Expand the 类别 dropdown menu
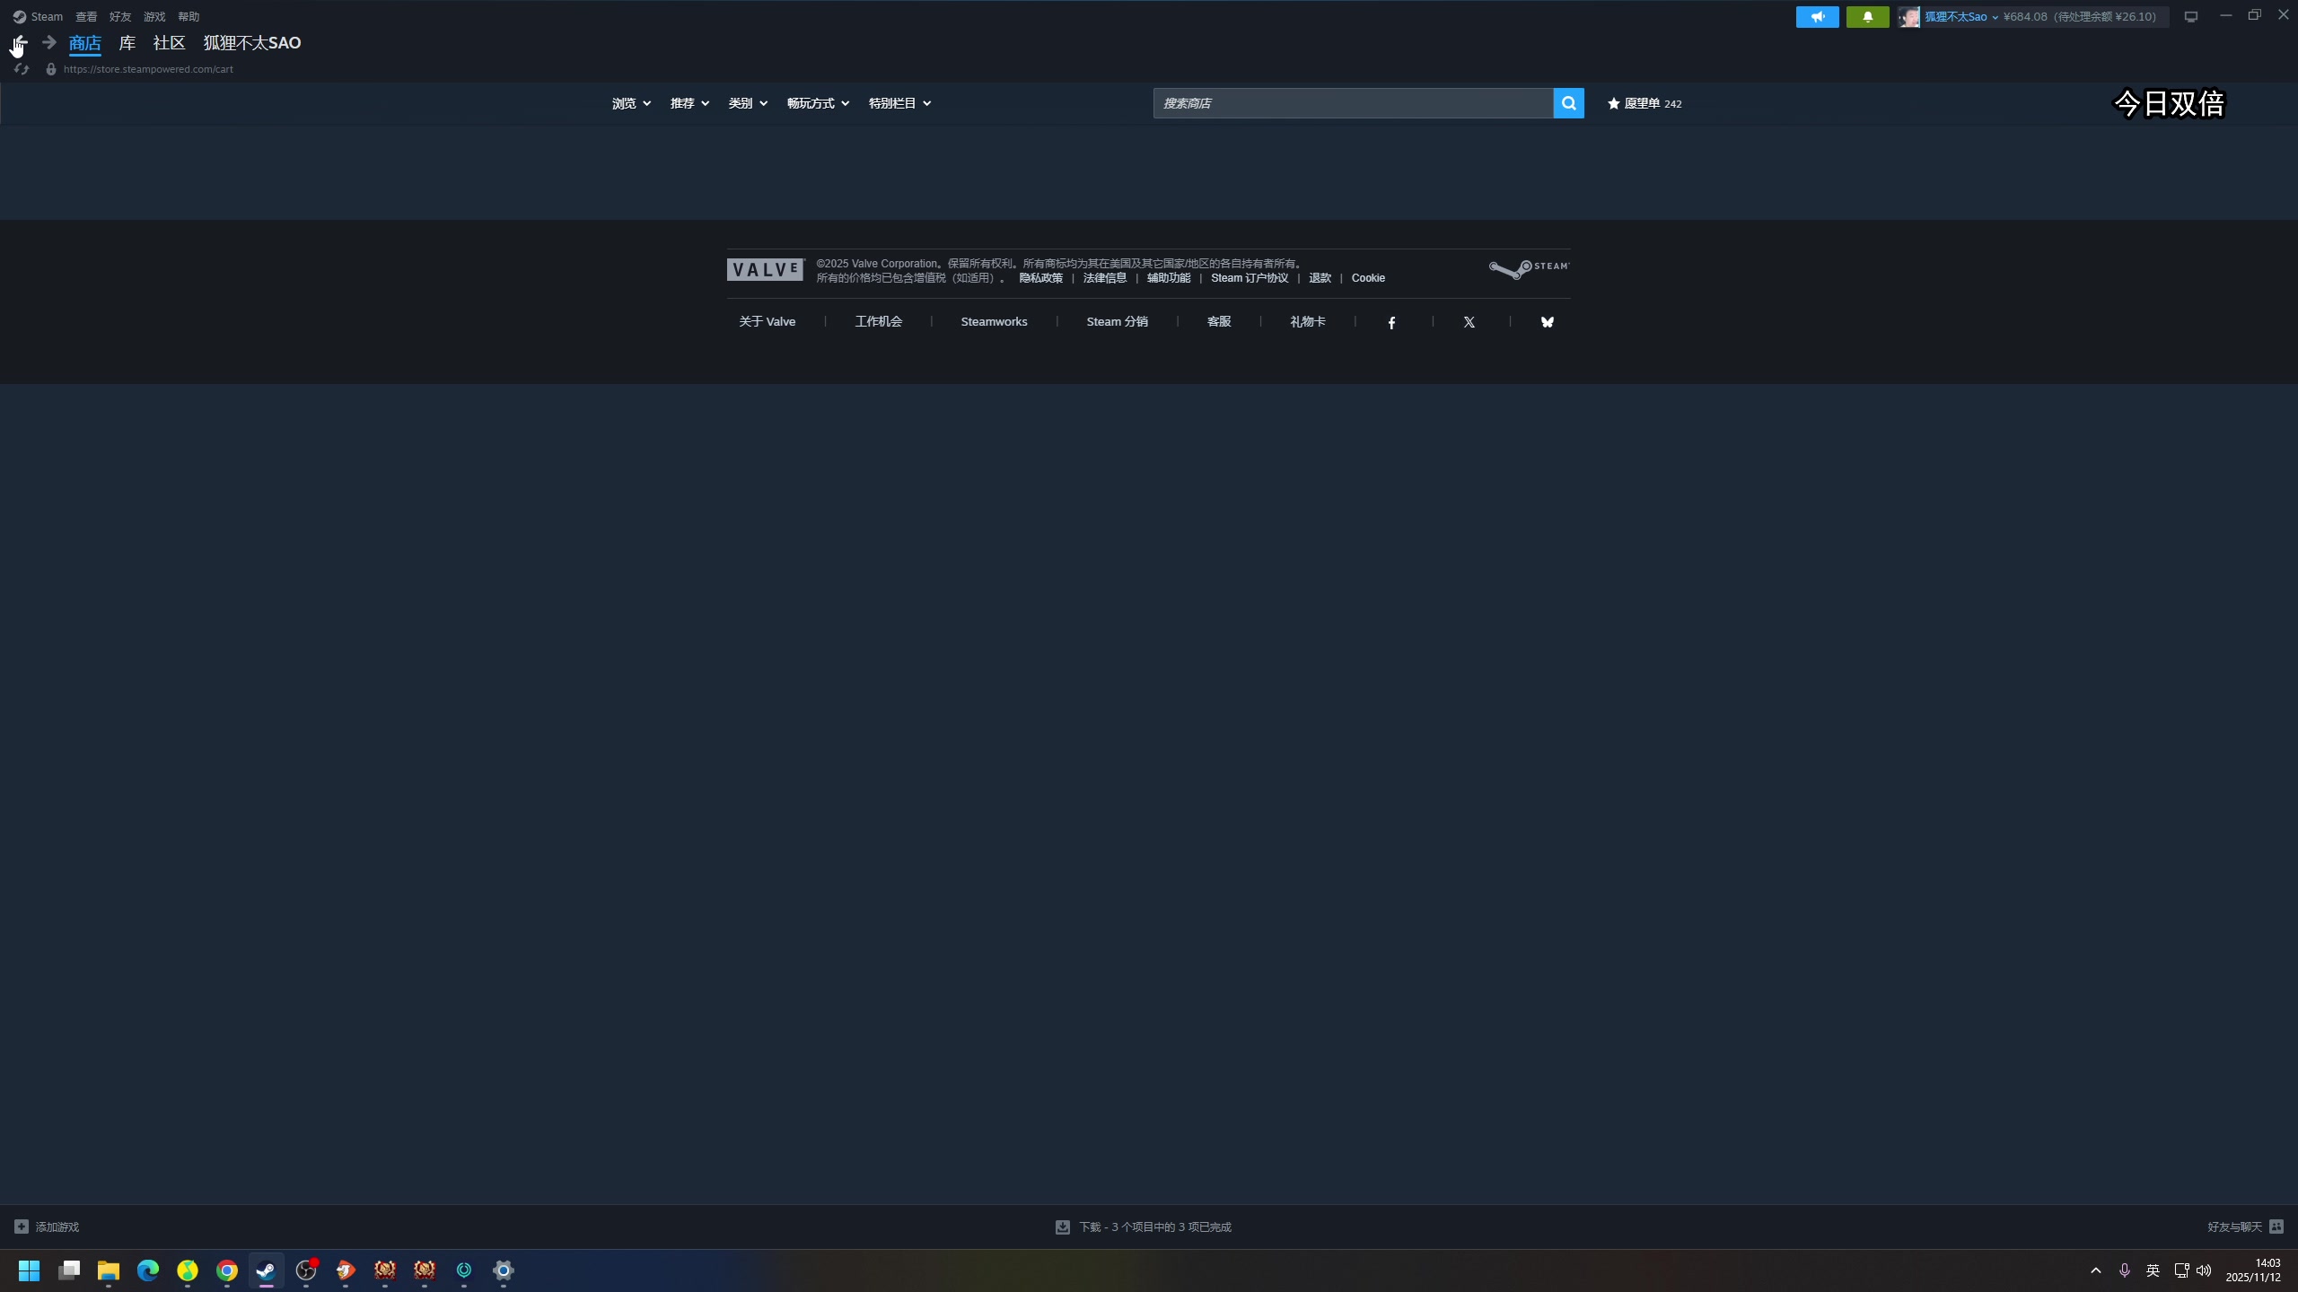The height and width of the screenshot is (1292, 2298). (x=747, y=103)
